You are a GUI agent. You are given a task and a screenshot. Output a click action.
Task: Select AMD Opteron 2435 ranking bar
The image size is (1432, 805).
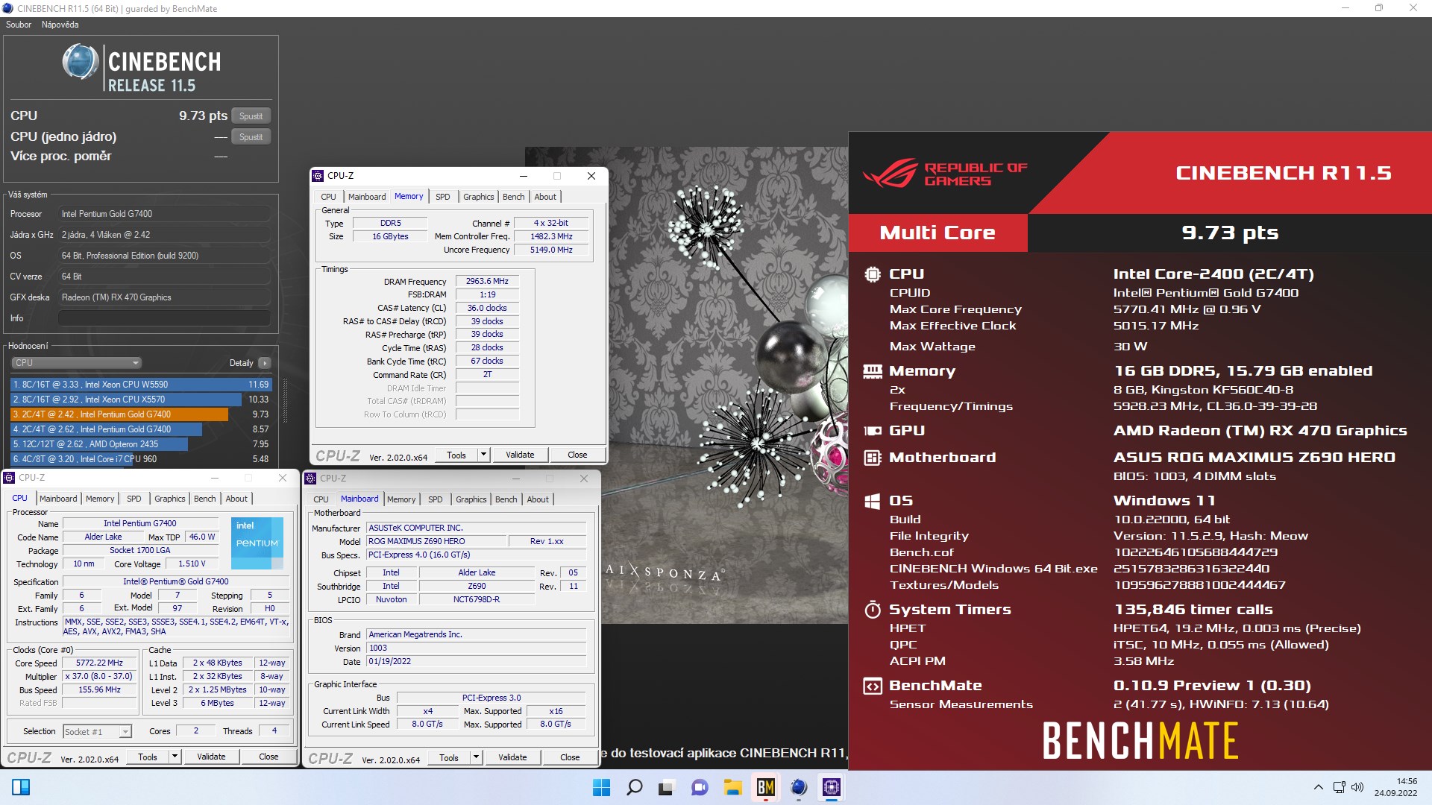click(x=99, y=444)
